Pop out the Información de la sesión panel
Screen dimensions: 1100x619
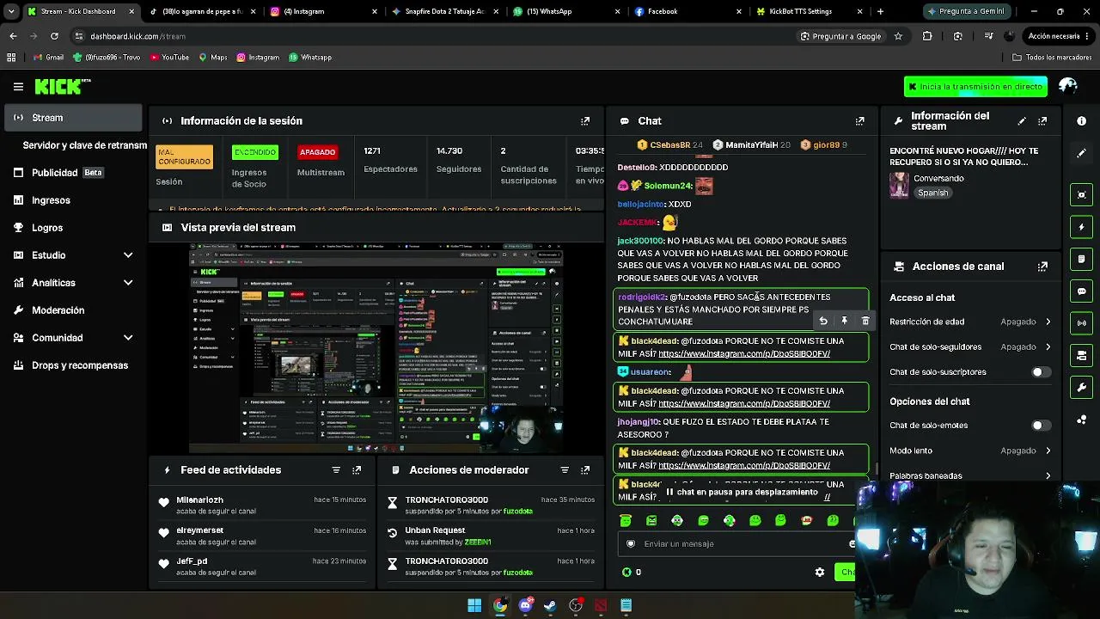pyautogui.click(x=585, y=121)
